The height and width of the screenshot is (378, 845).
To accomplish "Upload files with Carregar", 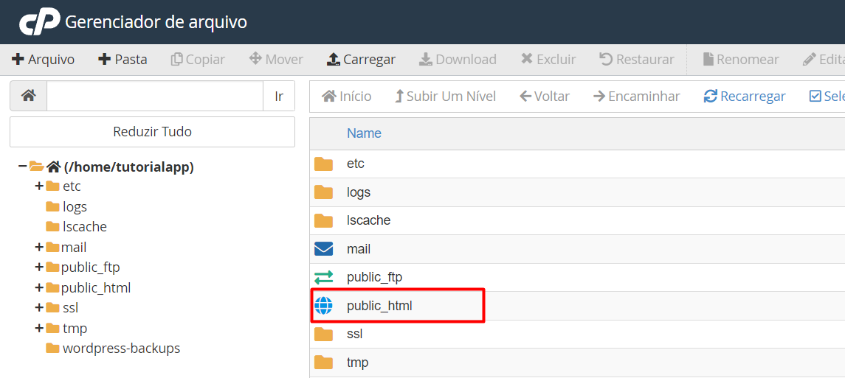I will point(361,59).
